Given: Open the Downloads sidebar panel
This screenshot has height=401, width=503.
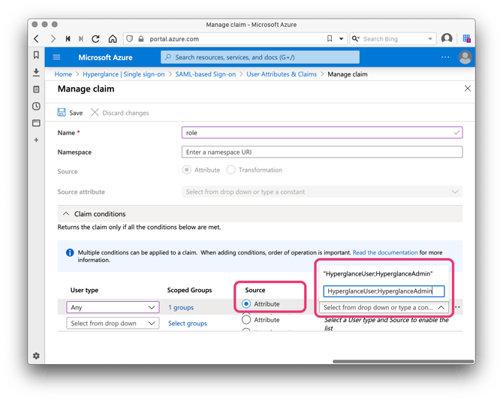Looking at the screenshot, I should click(36, 72).
